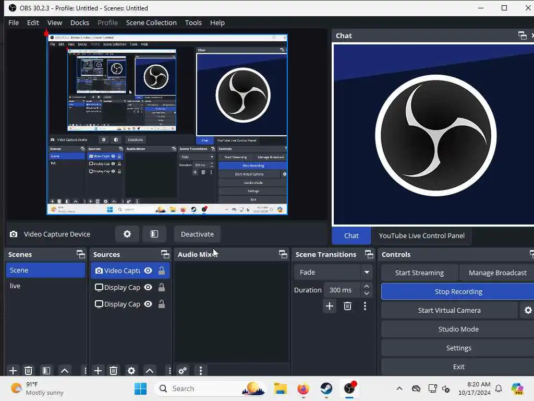Select the 'live' scene
This screenshot has width=534, height=401.
click(45, 286)
